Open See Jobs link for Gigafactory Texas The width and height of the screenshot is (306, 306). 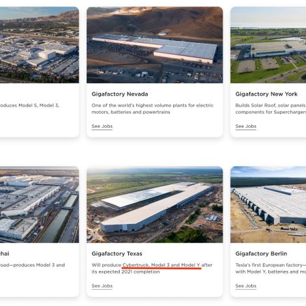pyautogui.click(x=102, y=286)
